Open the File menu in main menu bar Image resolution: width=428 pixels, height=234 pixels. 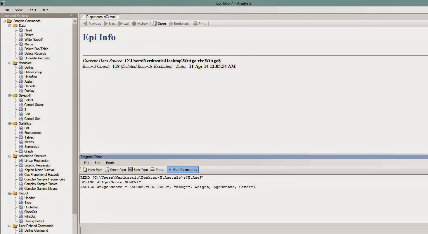(x=7, y=10)
